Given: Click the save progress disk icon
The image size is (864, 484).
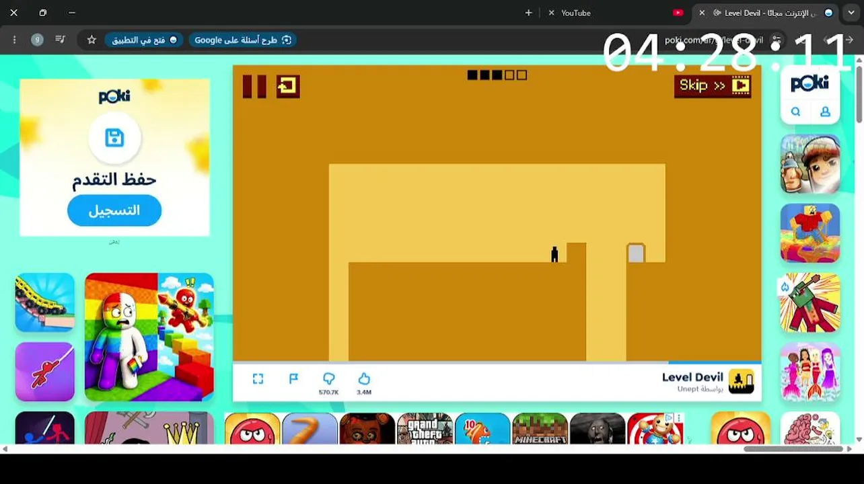Looking at the screenshot, I should pyautogui.click(x=114, y=138).
